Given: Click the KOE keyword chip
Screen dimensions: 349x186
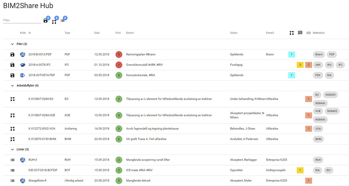Looking at the screenshot, I should pyautogui.click(x=318, y=111).
